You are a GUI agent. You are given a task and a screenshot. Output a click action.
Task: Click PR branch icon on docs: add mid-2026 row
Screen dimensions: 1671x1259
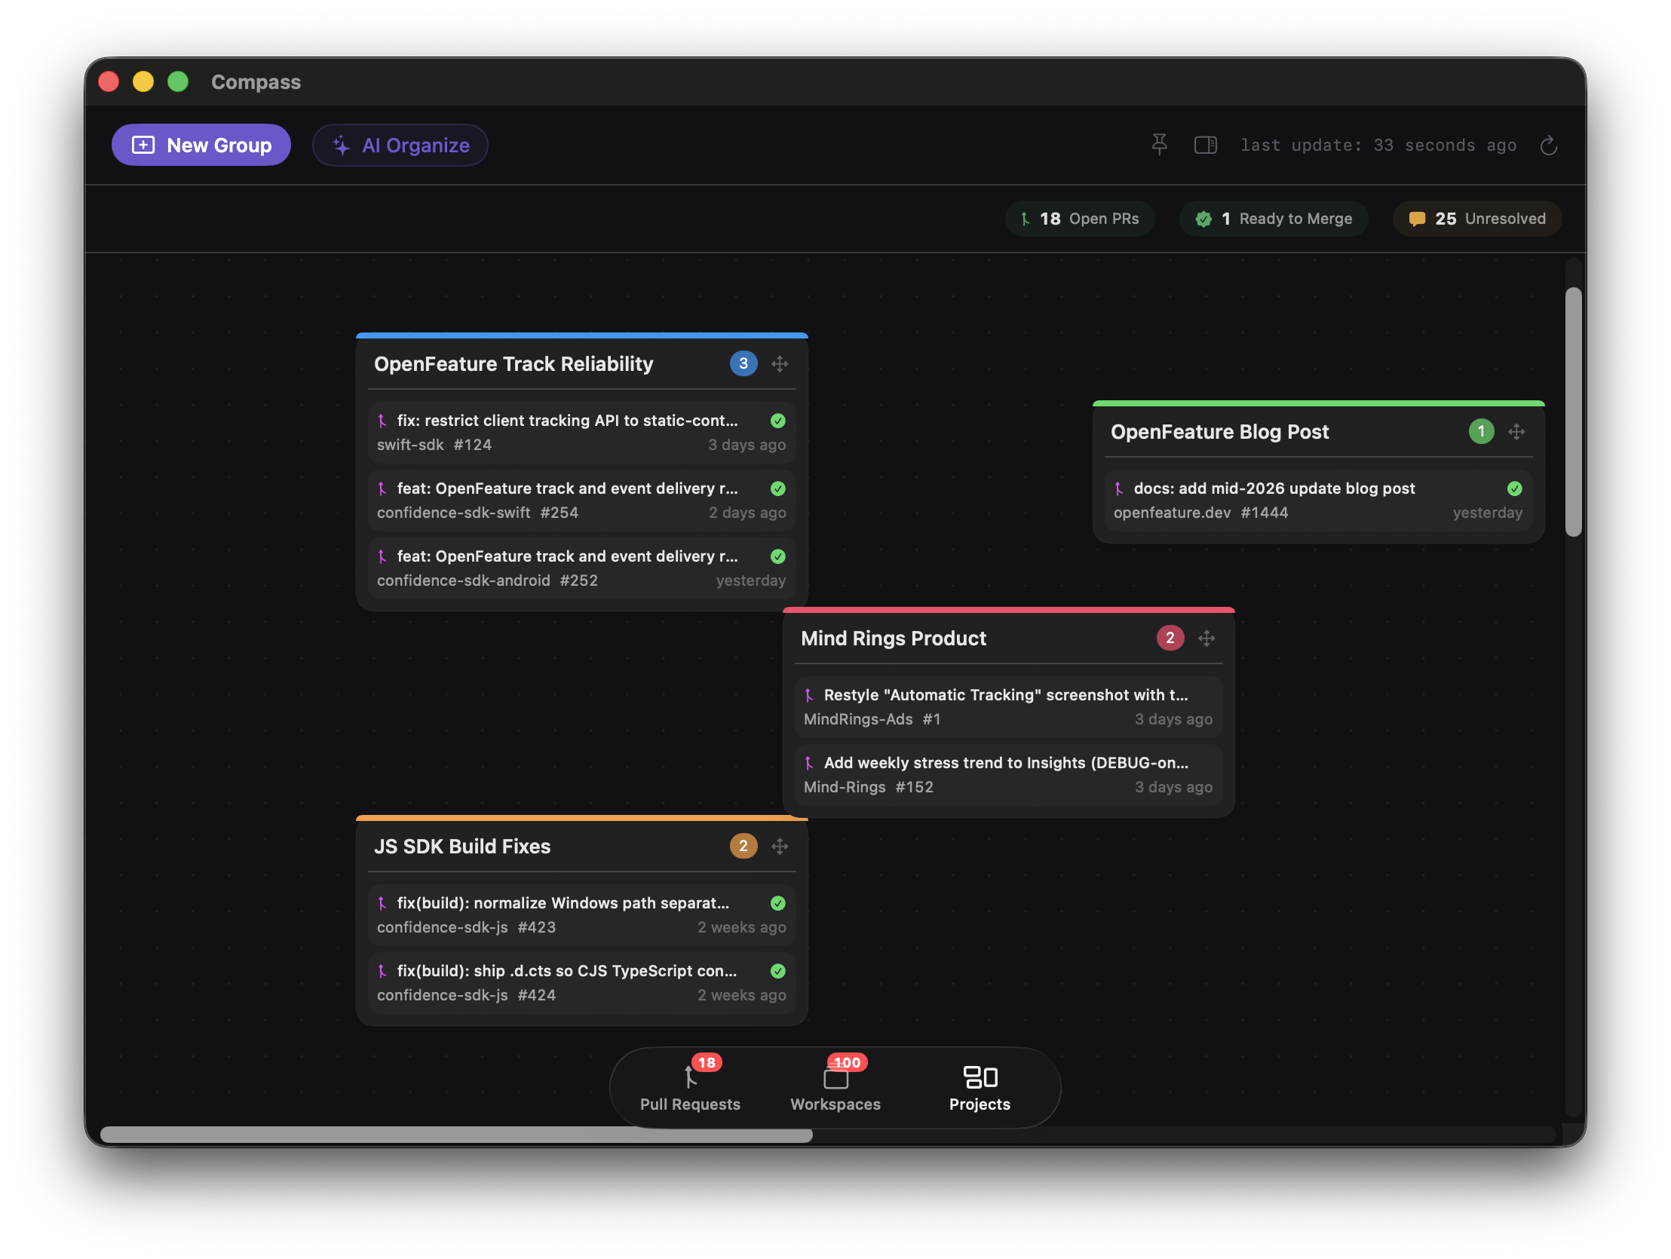(x=1119, y=489)
